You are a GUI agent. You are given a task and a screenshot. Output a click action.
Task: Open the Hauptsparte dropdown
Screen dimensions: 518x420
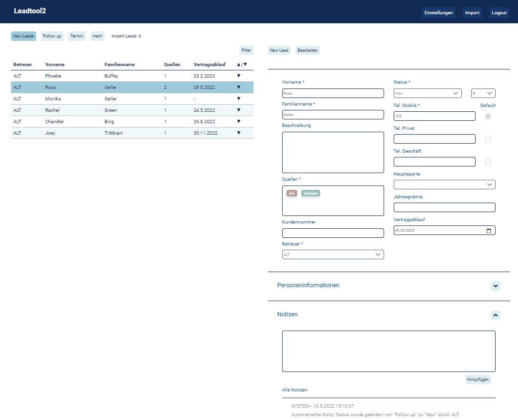444,185
